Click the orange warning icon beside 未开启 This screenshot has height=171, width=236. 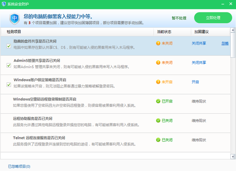tap(158, 82)
